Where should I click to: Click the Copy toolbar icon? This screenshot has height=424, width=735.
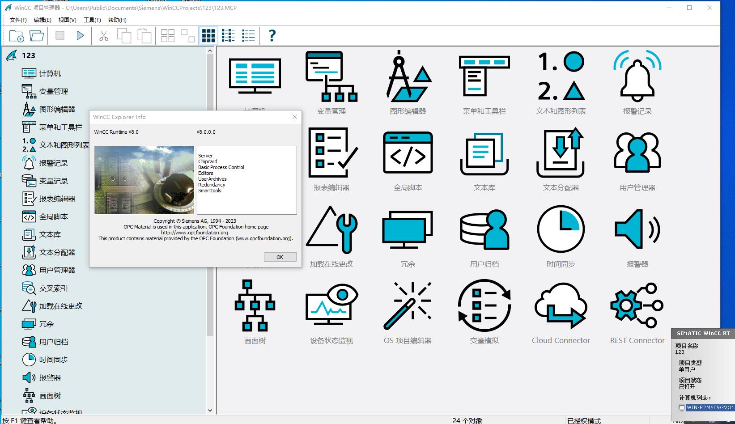click(x=124, y=36)
